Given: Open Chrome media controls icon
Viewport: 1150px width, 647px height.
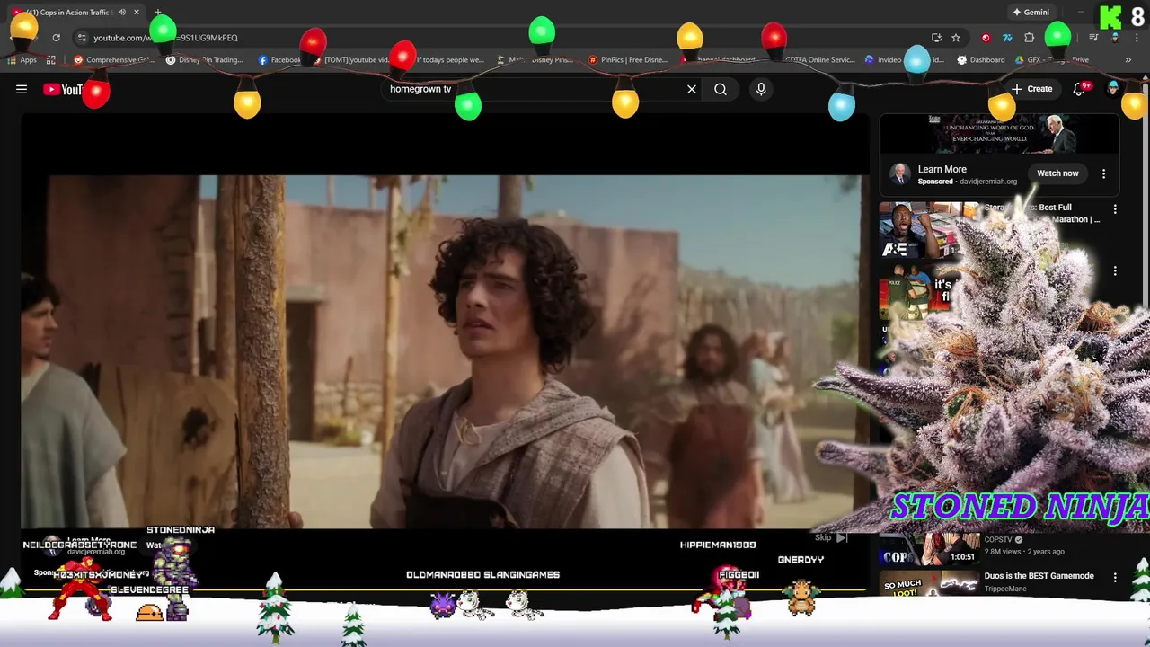Looking at the screenshot, I should 1093,38.
